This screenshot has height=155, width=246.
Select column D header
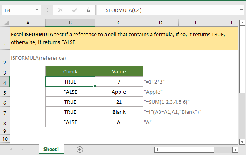tap(160, 23)
